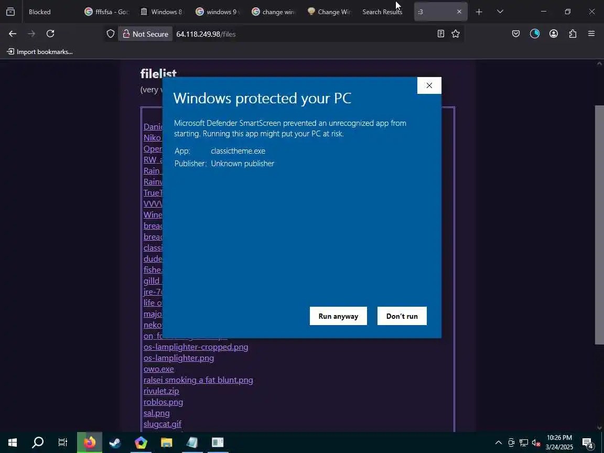604x453 pixels.
Task: Open the window-icon taskbar app
Action: click(x=218, y=443)
